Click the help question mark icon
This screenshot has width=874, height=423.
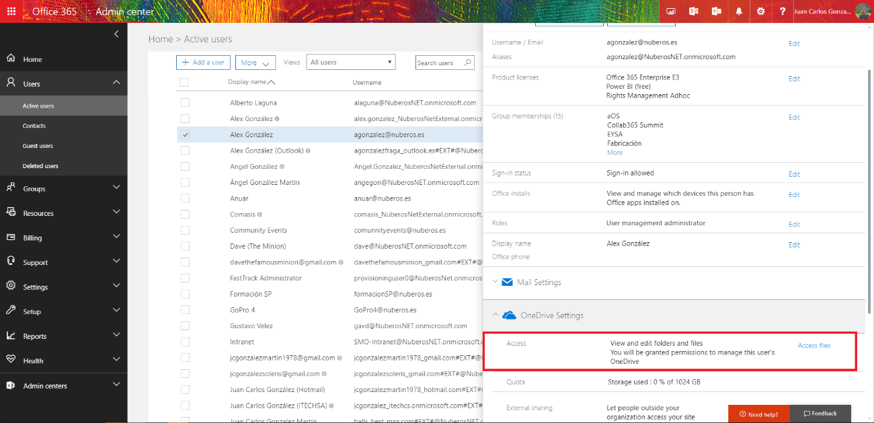click(x=783, y=11)
